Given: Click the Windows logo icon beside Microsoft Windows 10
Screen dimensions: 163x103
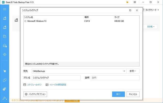Looking at the screenshot, I should click(x=25, y=21).
